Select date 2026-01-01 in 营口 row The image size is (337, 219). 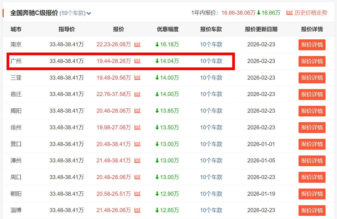[261, 144]
